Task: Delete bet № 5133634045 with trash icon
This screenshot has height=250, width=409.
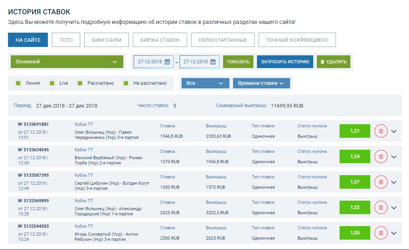Action: [381, 156]
